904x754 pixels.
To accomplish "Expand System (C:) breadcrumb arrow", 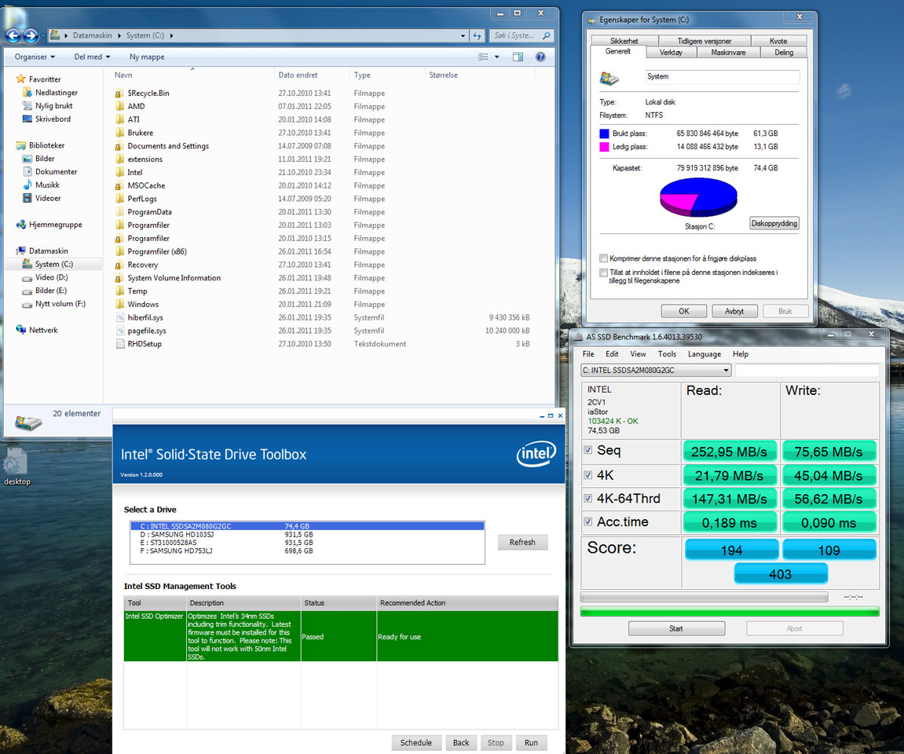I will pos(171,36).
